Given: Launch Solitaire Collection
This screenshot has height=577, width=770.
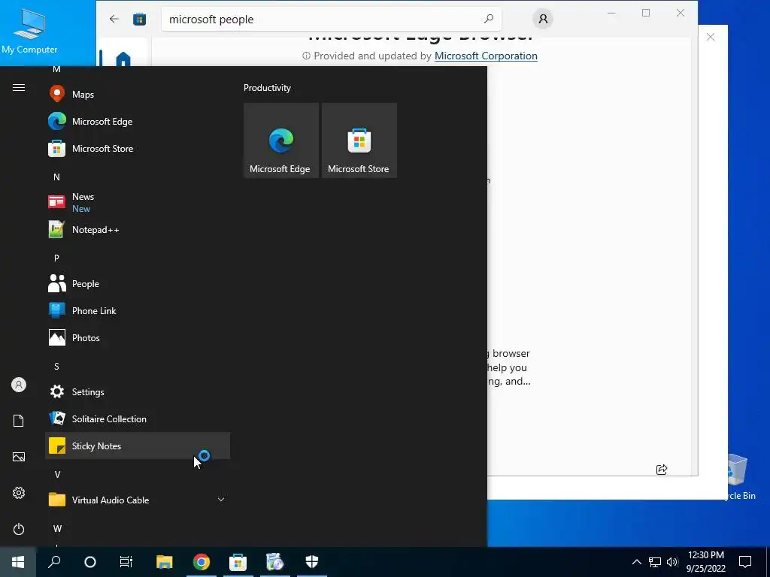Looking at the screenshot, I should pyautogui.click(x=138, y=418).
